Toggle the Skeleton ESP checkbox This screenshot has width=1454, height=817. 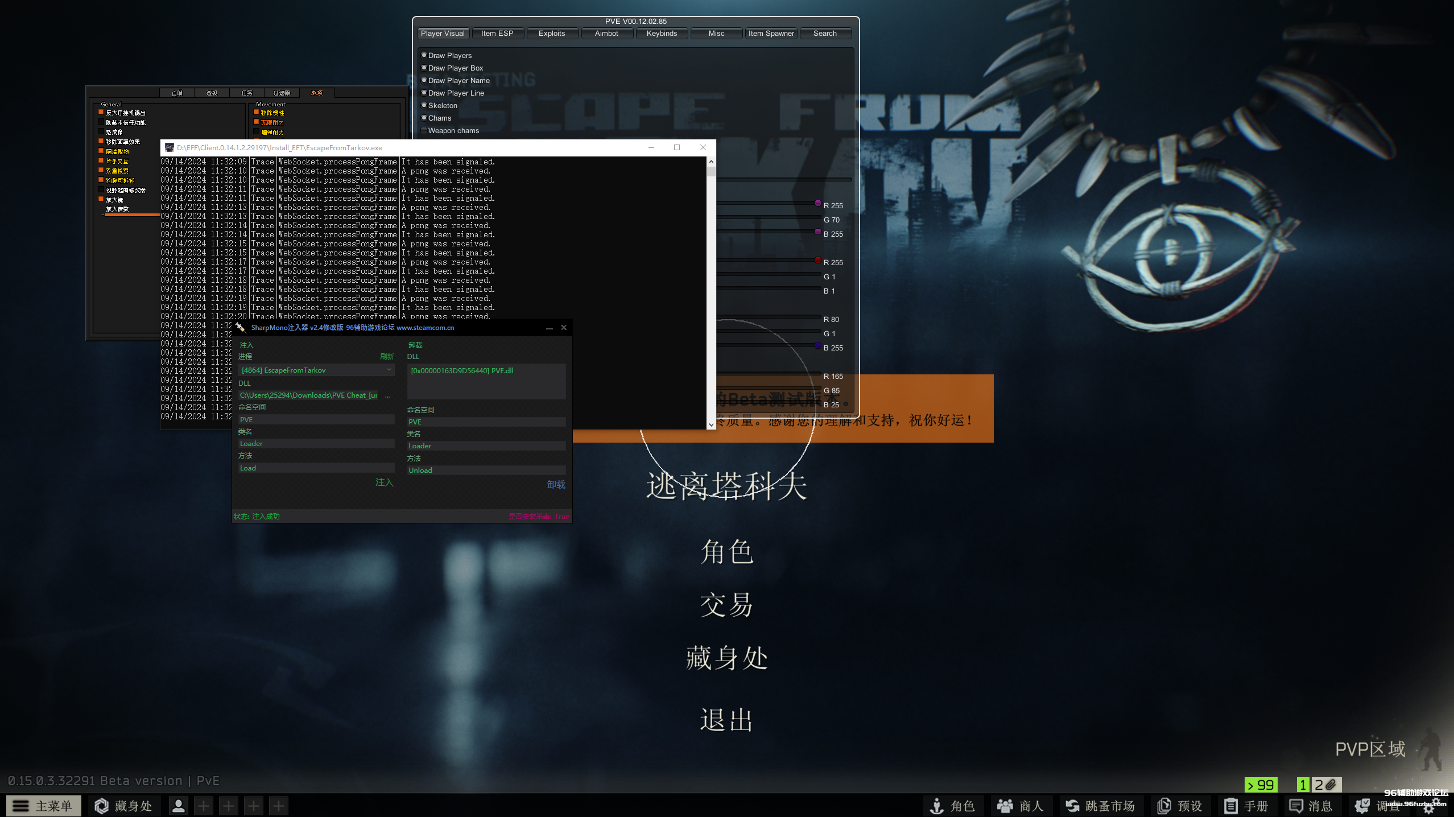pyautogui.click(x=424, y=105)
